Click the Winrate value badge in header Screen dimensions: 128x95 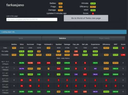93,3
